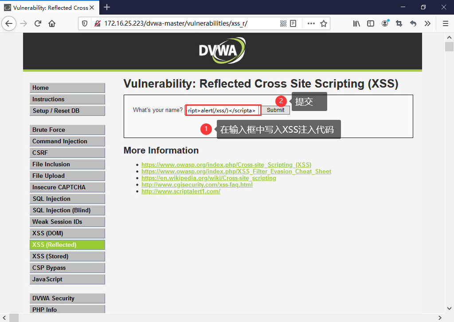The height and width of the screenshot is (322, 454).
Task: Open JavaScript vulnerability page
Action: pyautogui.click(x=67, y=279)
